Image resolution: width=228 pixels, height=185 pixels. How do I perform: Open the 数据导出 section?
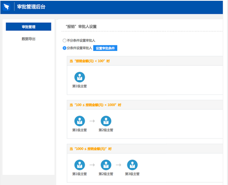(x=28, y=39)
